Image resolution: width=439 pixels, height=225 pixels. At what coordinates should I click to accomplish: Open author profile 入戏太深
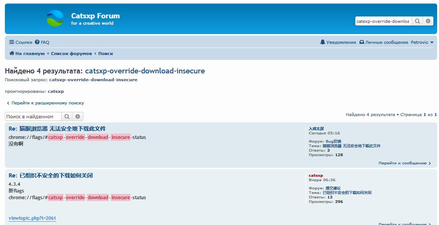click(316, 128)
